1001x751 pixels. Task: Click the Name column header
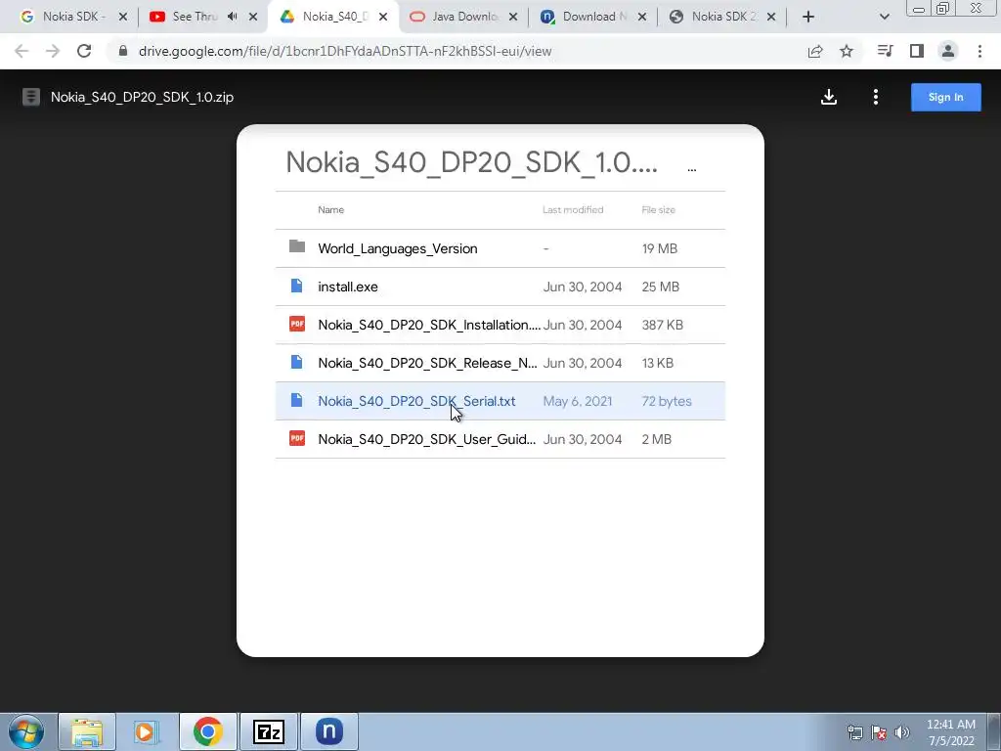coord(330,209)
